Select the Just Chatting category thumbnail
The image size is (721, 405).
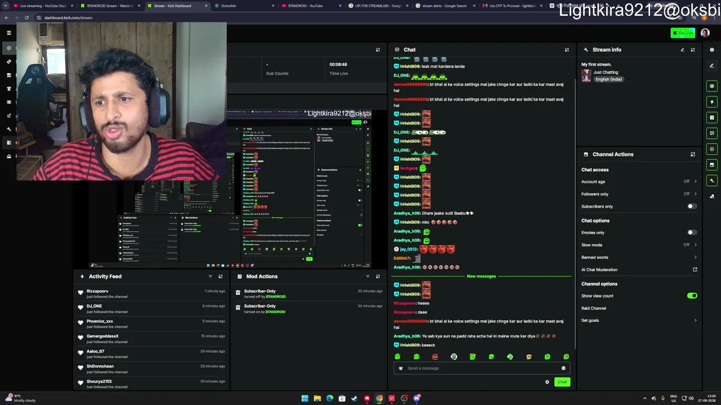tap(586, 75)
